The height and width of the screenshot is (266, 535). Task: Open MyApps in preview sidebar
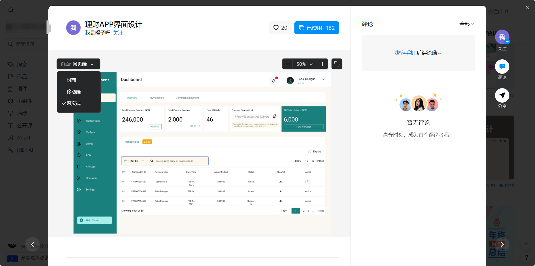click(86, 132)
